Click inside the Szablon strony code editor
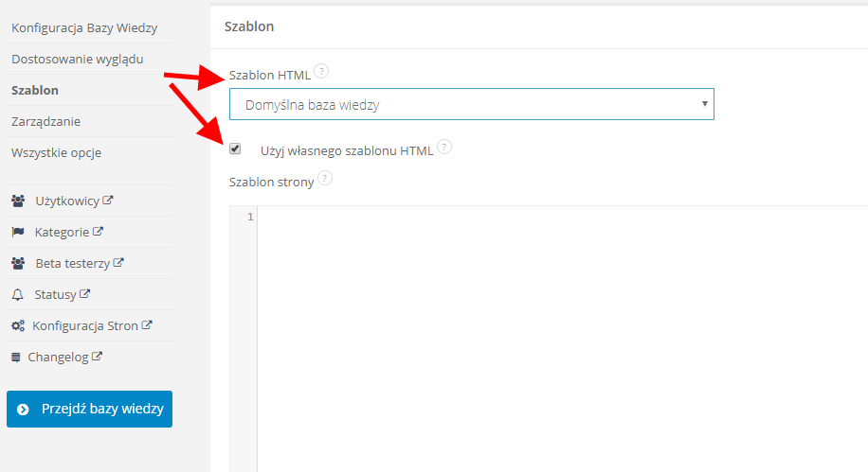 pyautogui.click(x=559, y=331)
